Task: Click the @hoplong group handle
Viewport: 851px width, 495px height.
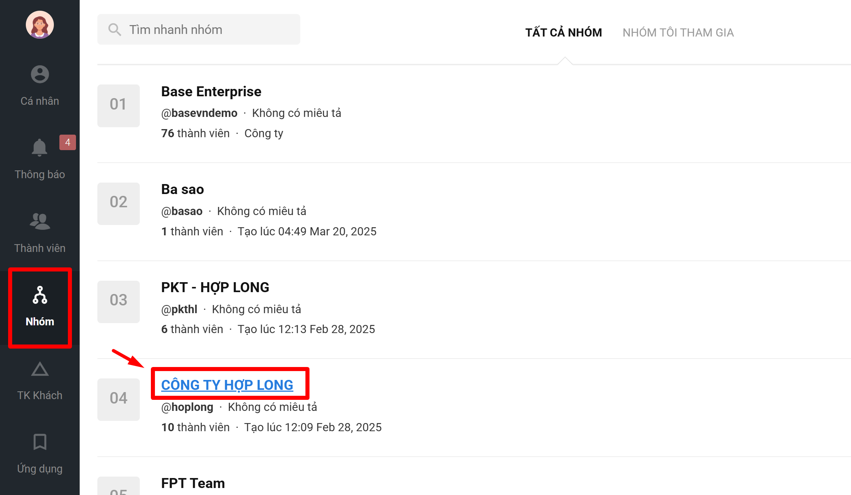Action: pyautogui.click(x=187, y=407)
